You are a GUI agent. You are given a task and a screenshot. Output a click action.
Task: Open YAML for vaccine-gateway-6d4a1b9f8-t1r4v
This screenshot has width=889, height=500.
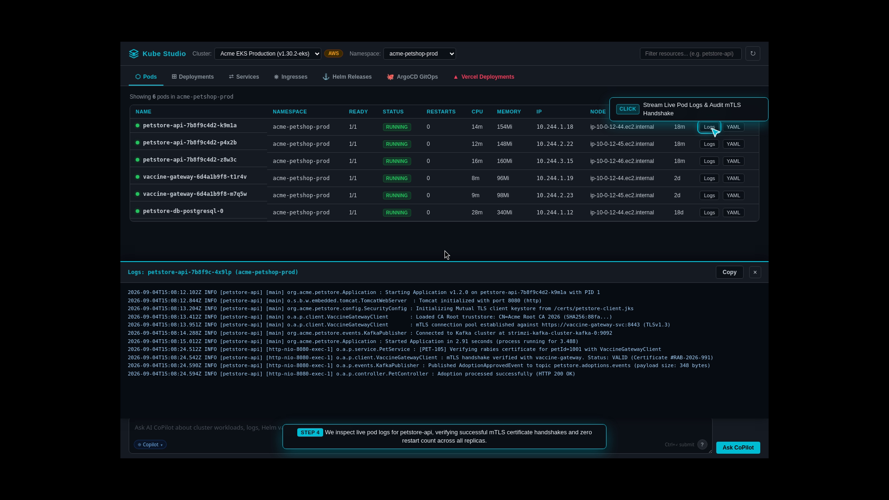pyautogui.click(x=733, y=178)
